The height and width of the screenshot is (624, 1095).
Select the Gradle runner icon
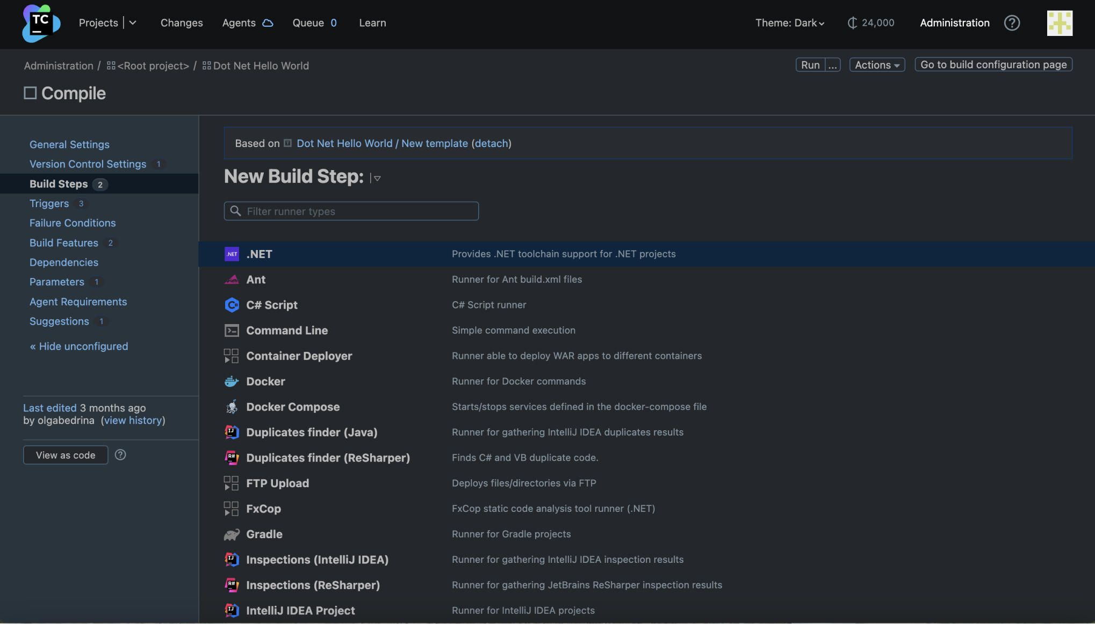click(232, 534)
